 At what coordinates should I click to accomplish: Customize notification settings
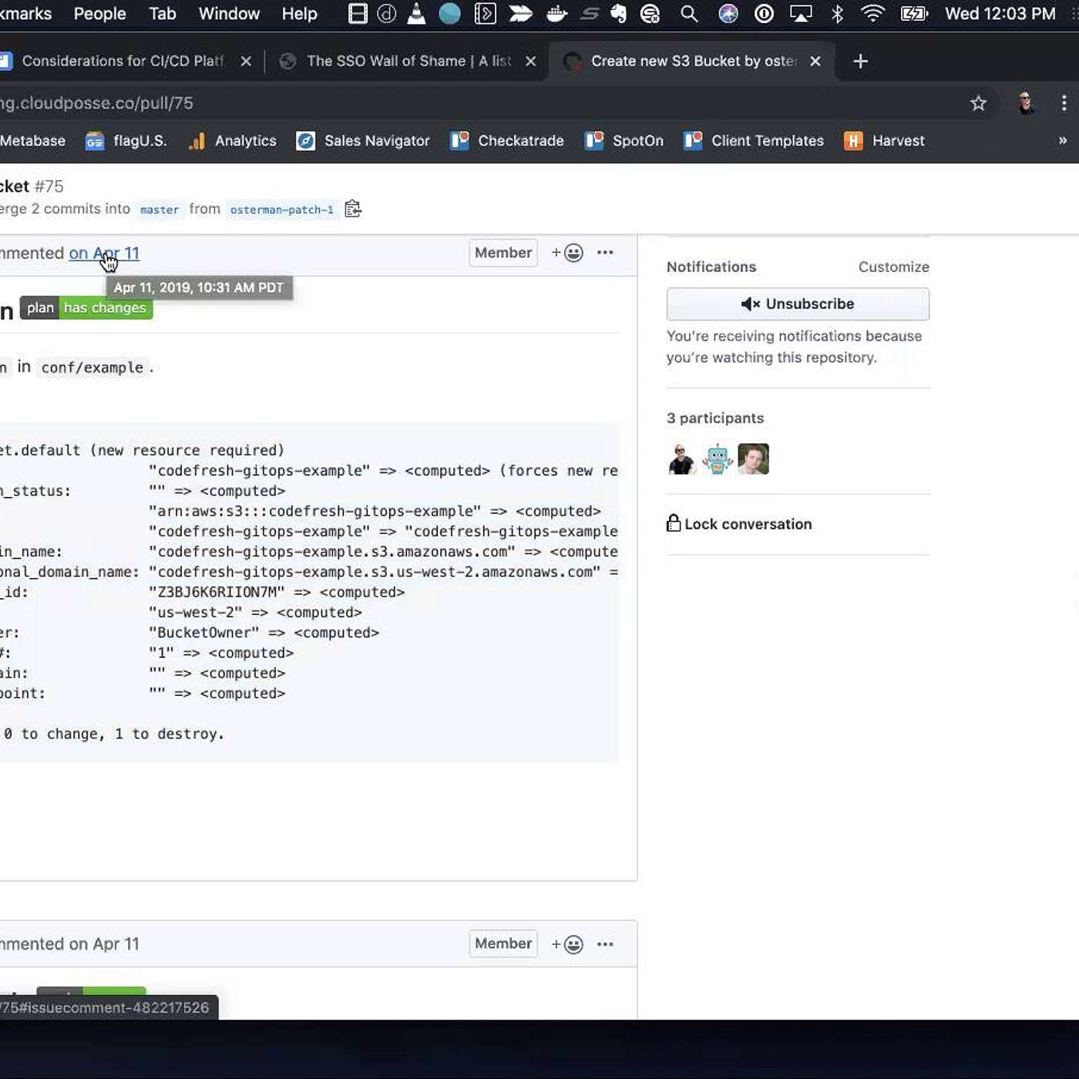tap(893, 267)
